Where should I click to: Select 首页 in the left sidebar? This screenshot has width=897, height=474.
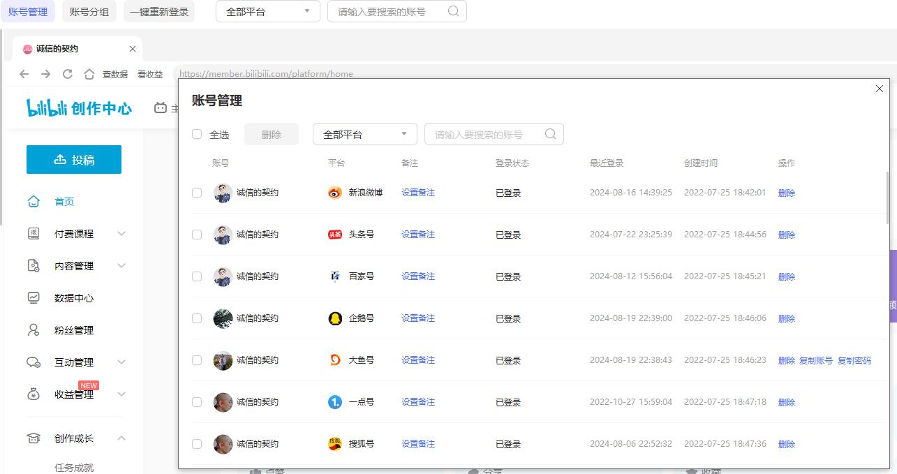tap(64, 201)
